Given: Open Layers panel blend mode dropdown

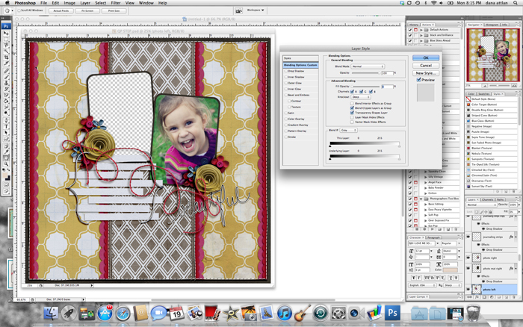Looking at the screenshot, I should click(x=481, y=205).
